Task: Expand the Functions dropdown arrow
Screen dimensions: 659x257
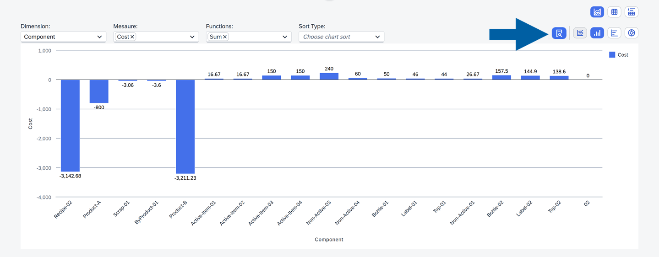Action: pyautogui.click(x=285, y=37)
